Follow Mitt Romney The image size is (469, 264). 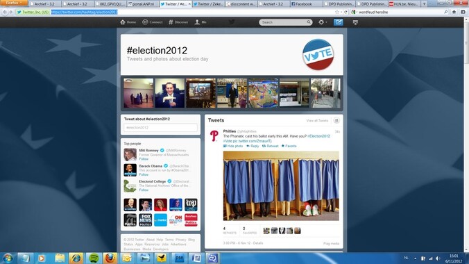pyautogui.click(x=144, y=159)
